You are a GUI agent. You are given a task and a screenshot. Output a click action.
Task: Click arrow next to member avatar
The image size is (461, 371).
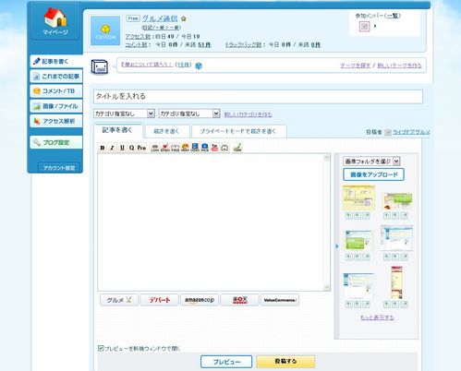[x=375, y=26]
